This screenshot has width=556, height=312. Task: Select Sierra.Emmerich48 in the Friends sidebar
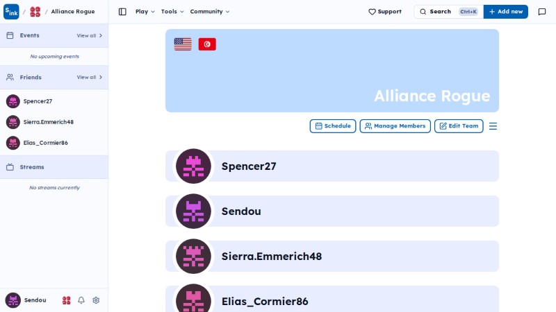click(x=54, y=122)
